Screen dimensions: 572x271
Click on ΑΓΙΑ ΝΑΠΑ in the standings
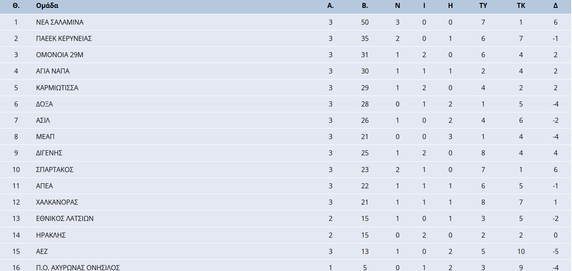tap(53, 71)
